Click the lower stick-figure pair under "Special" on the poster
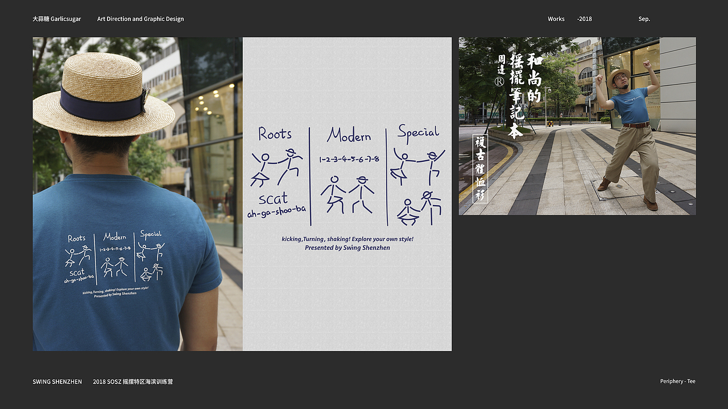Viewport: 728px width, 409px height. tap(420, 208)
